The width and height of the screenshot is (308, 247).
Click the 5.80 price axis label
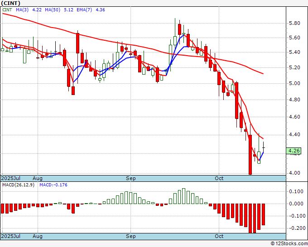pos(295,23)
